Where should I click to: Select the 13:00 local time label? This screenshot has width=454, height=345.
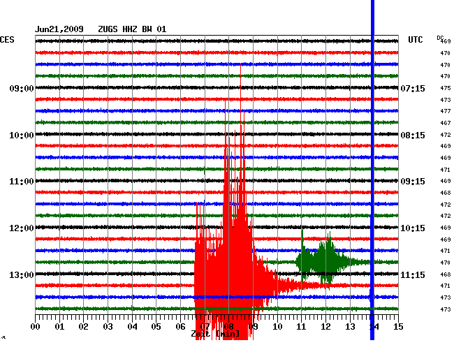pyautogui.click(x=22, y=274)
